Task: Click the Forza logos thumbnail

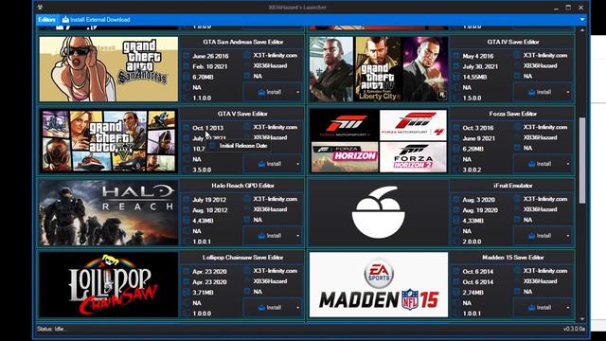Action: point(379,141)
